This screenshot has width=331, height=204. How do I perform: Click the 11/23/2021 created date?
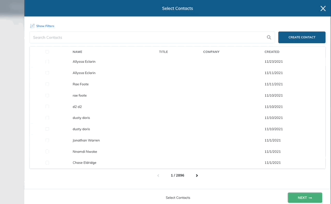coord(274,62)
